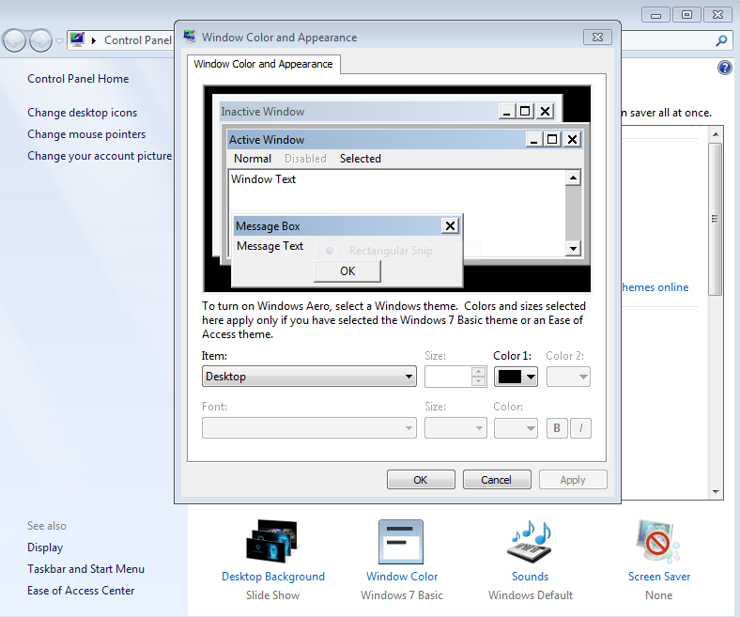
Task: Click themes list scrollbar down arrow
Action: [x=716, y=492]
